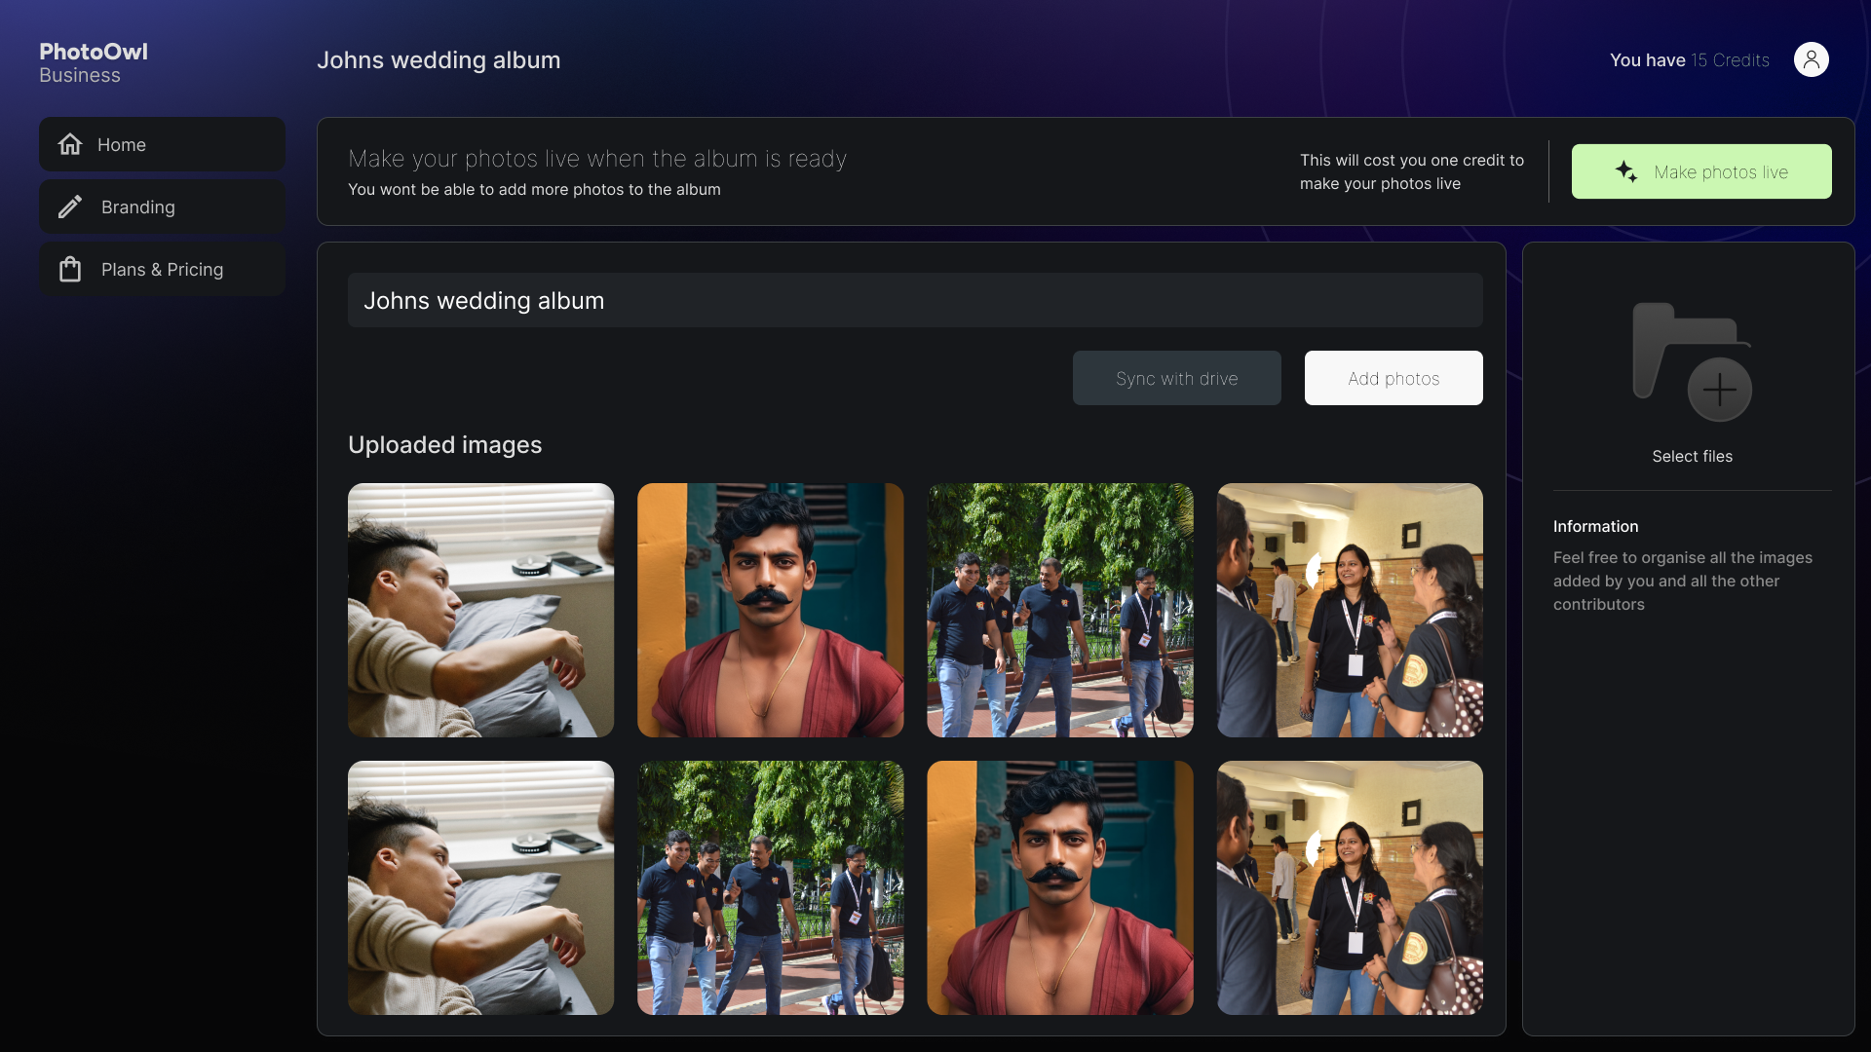The image size is (1871, 1052).
Task: Select first photo of man lying on bed
Action: pyautogui.click(x=480, y=610)
